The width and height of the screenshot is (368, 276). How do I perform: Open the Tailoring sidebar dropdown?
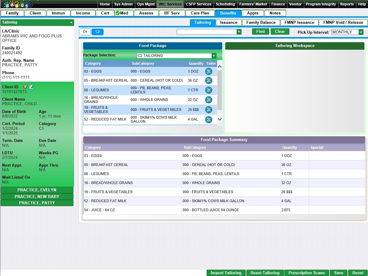coord(71,23)
